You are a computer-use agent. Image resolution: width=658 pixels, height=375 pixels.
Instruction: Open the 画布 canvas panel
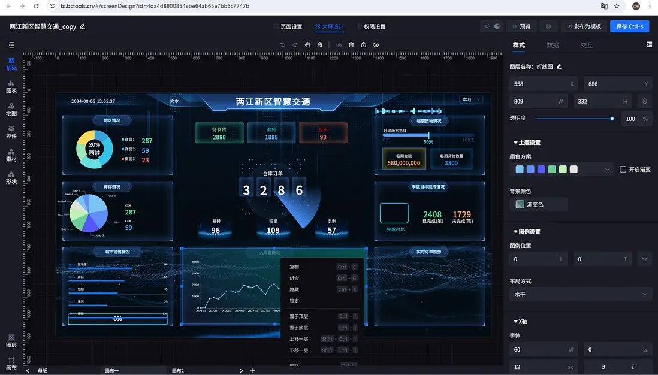(11, 364)
